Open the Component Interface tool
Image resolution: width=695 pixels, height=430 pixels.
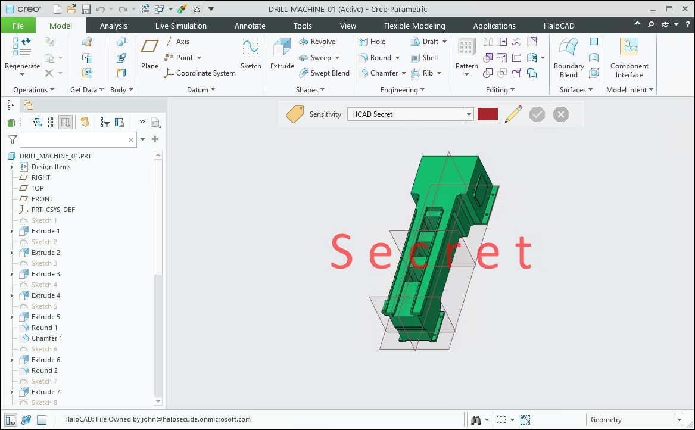[629, 48]
